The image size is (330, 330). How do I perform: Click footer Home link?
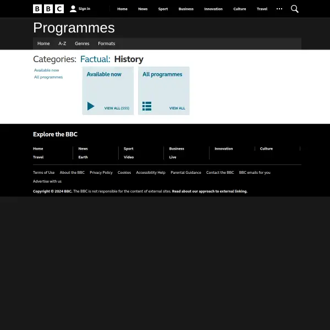38,148
